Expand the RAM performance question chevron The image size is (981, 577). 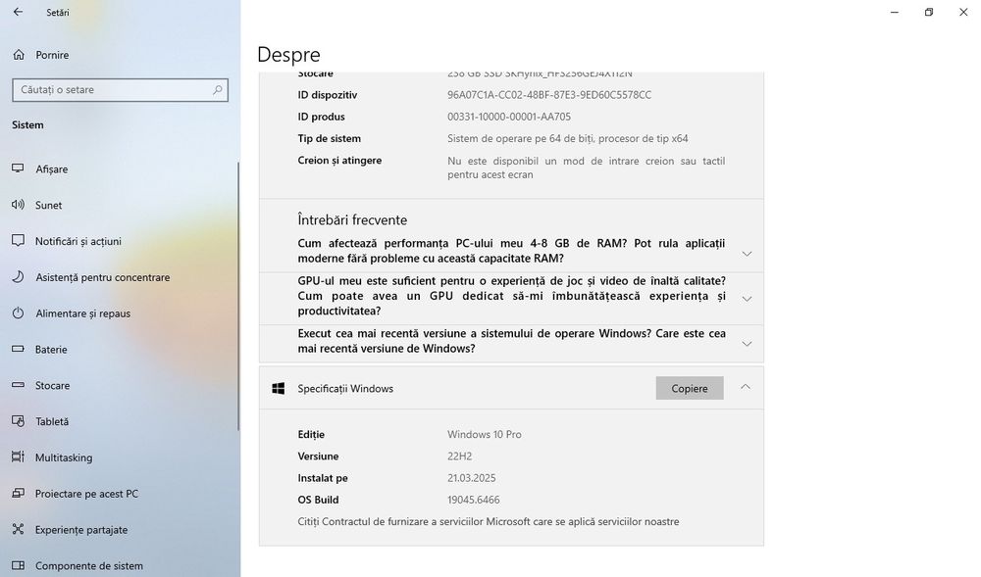[x=747, y=254]
